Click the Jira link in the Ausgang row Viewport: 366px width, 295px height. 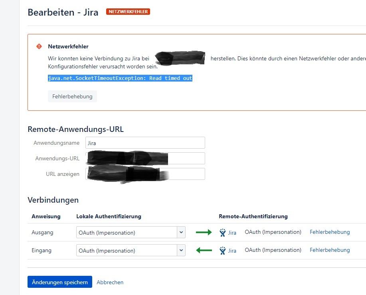point(232,233)
